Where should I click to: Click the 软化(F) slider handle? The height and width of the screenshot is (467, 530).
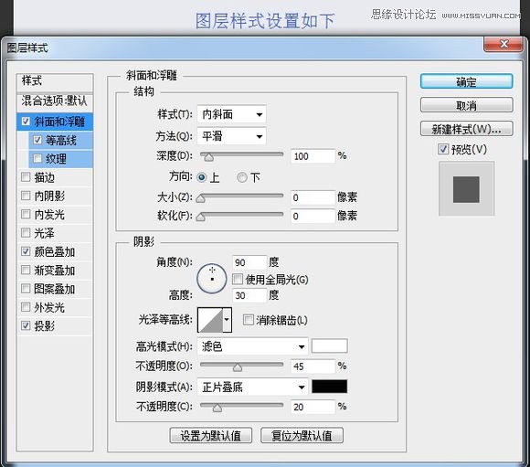[201, 218]
